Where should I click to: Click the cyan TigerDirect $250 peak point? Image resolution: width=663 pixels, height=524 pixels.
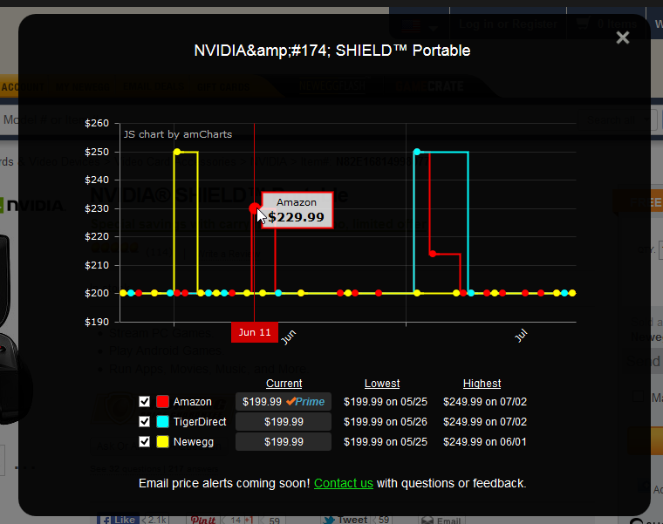[x=416, y=152]
